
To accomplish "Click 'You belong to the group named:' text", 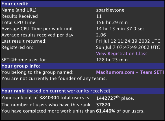I will [37, 72].
